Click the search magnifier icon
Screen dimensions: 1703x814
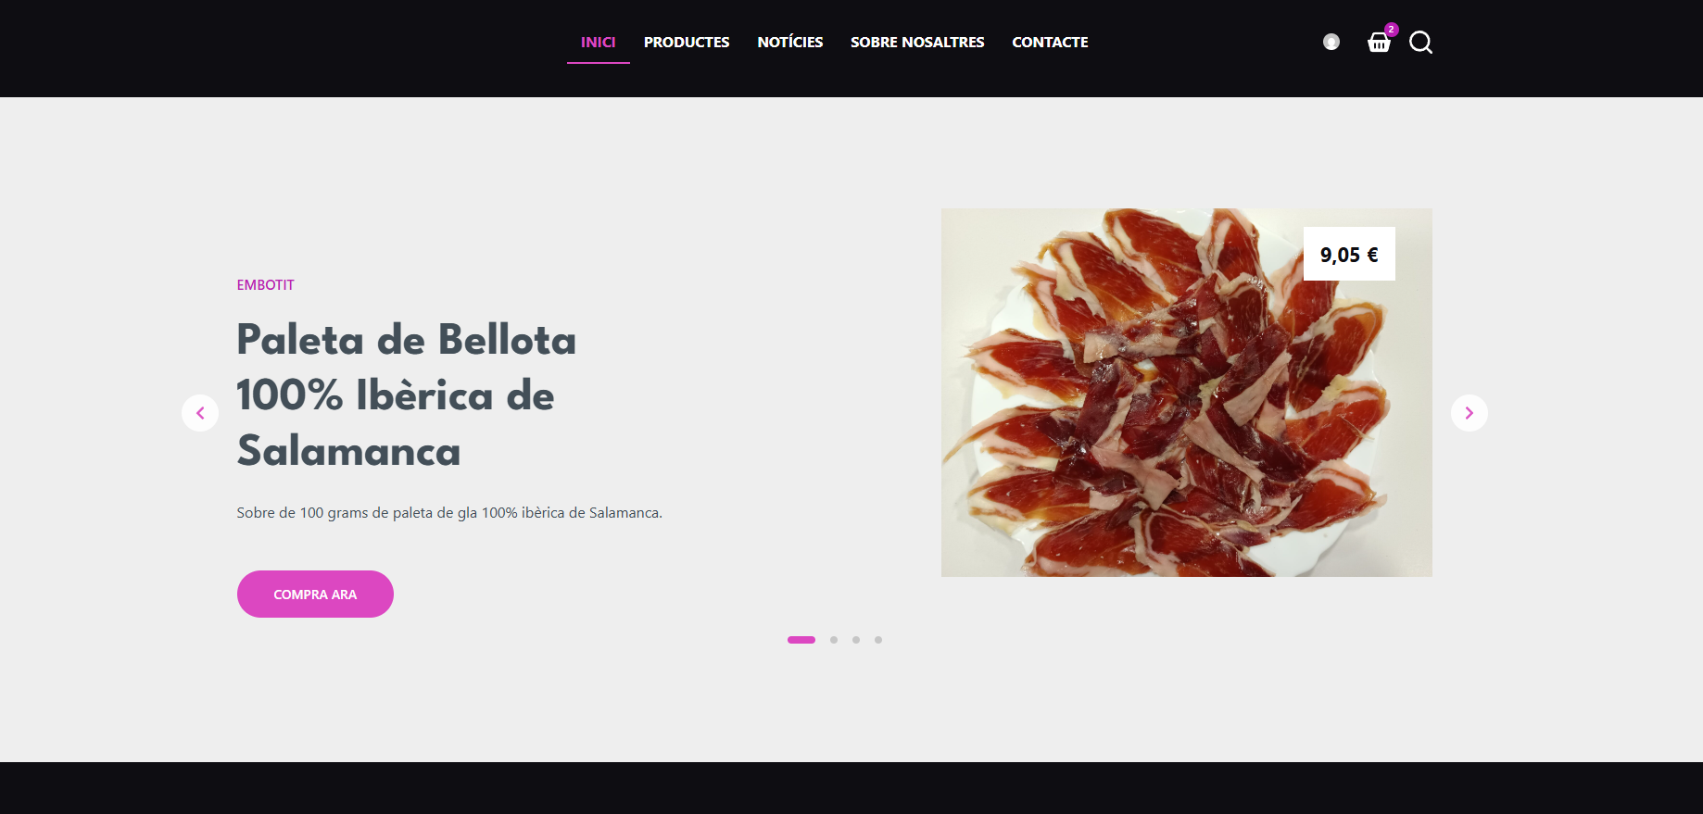pyautogui.click(x=1420, y=43)
